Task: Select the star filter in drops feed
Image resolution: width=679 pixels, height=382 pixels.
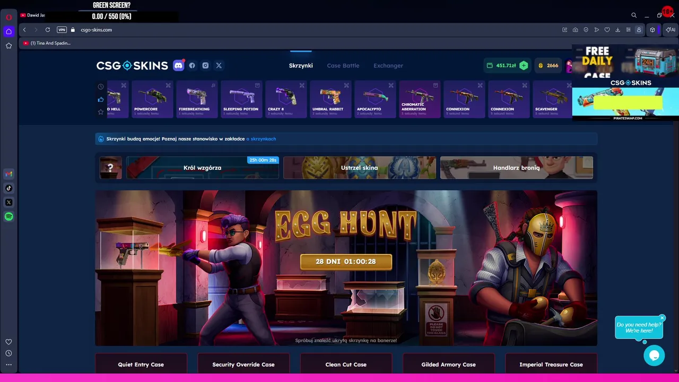Action: click(x=101, y=112)
